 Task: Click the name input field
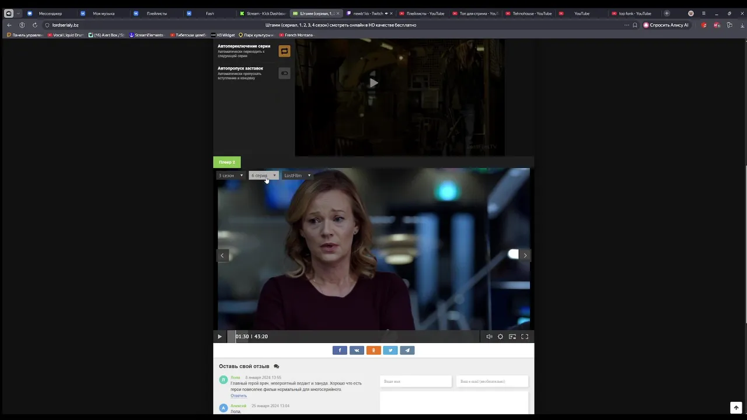coord(416,381)
